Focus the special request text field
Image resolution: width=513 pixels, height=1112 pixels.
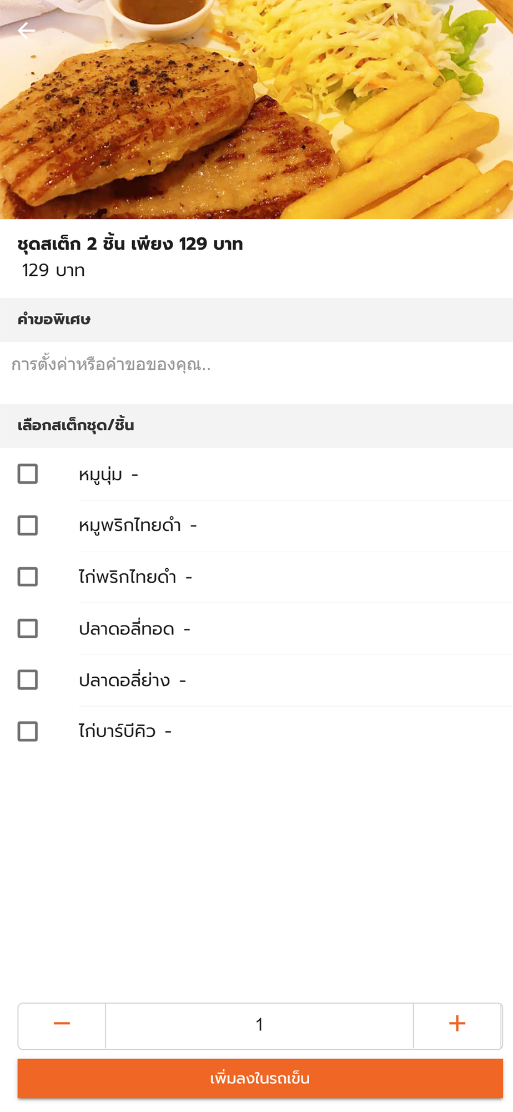(x=255, y=365)
